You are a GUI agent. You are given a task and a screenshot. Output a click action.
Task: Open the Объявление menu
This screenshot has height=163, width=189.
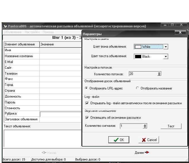(13, 32)
